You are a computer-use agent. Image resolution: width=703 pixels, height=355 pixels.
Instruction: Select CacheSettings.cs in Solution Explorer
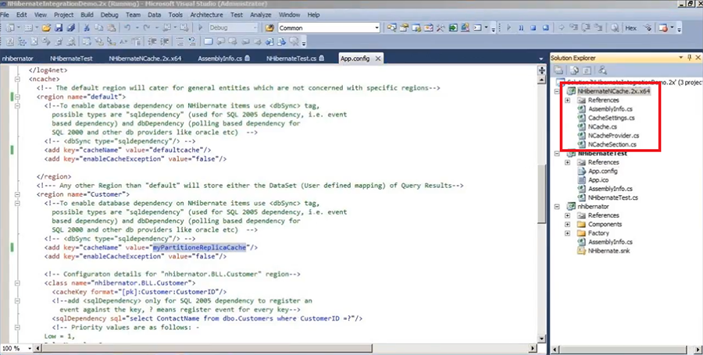[x=611, y=118]
